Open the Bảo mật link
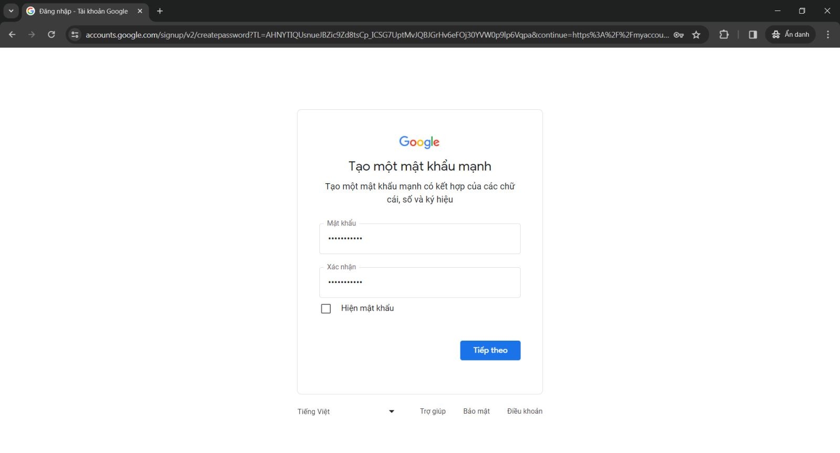 [x=476, y=411]
